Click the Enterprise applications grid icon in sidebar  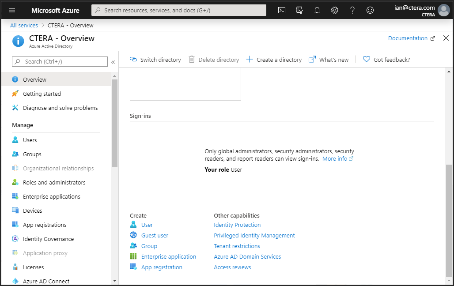pos(15,196)
